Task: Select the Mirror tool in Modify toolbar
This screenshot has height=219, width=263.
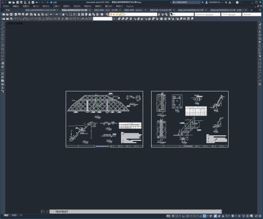Action: pyautogui.click(x=260, y=31)
